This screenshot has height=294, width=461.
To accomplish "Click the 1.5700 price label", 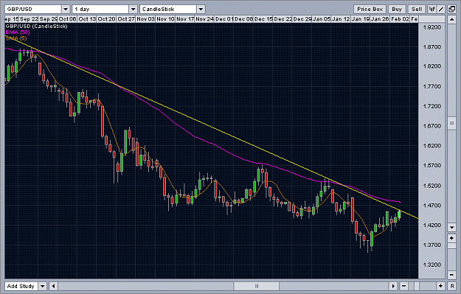I will [x=432, y=166].
